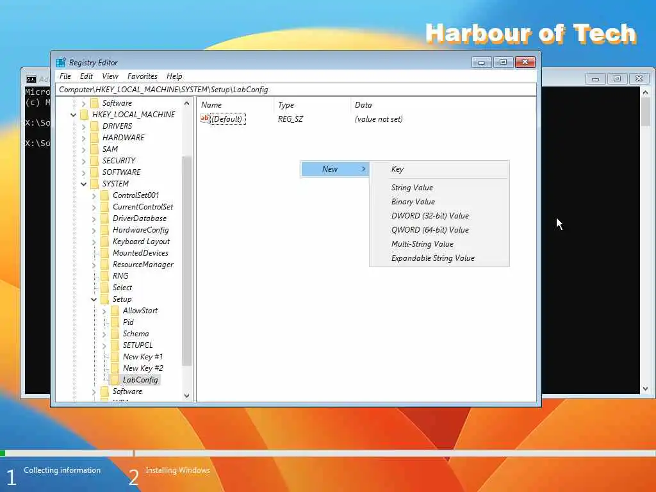The height and width of the screenshot is (492, 656).
Task: Open the Help menu
Action: [174, 76]
